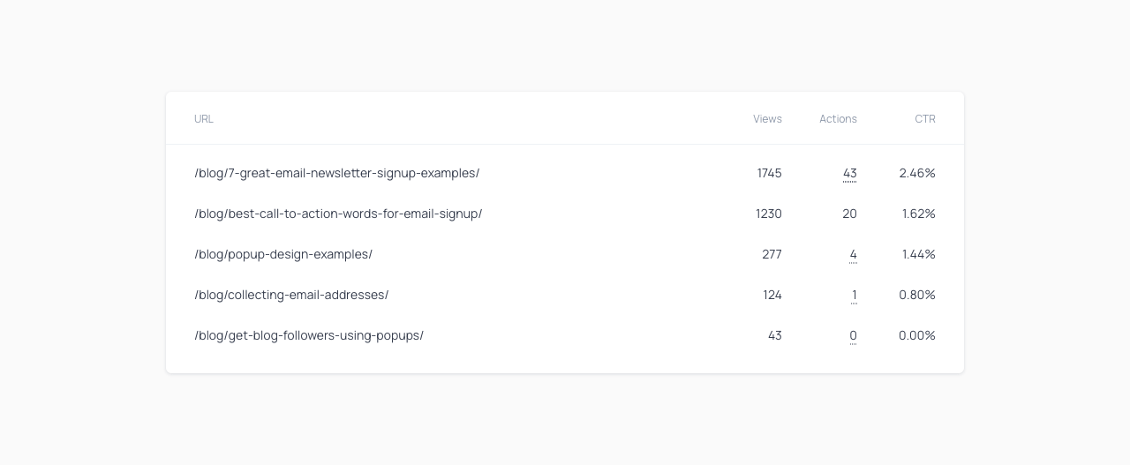Click the CTR column header
1130x465 pixels.
tap(924, 119)
